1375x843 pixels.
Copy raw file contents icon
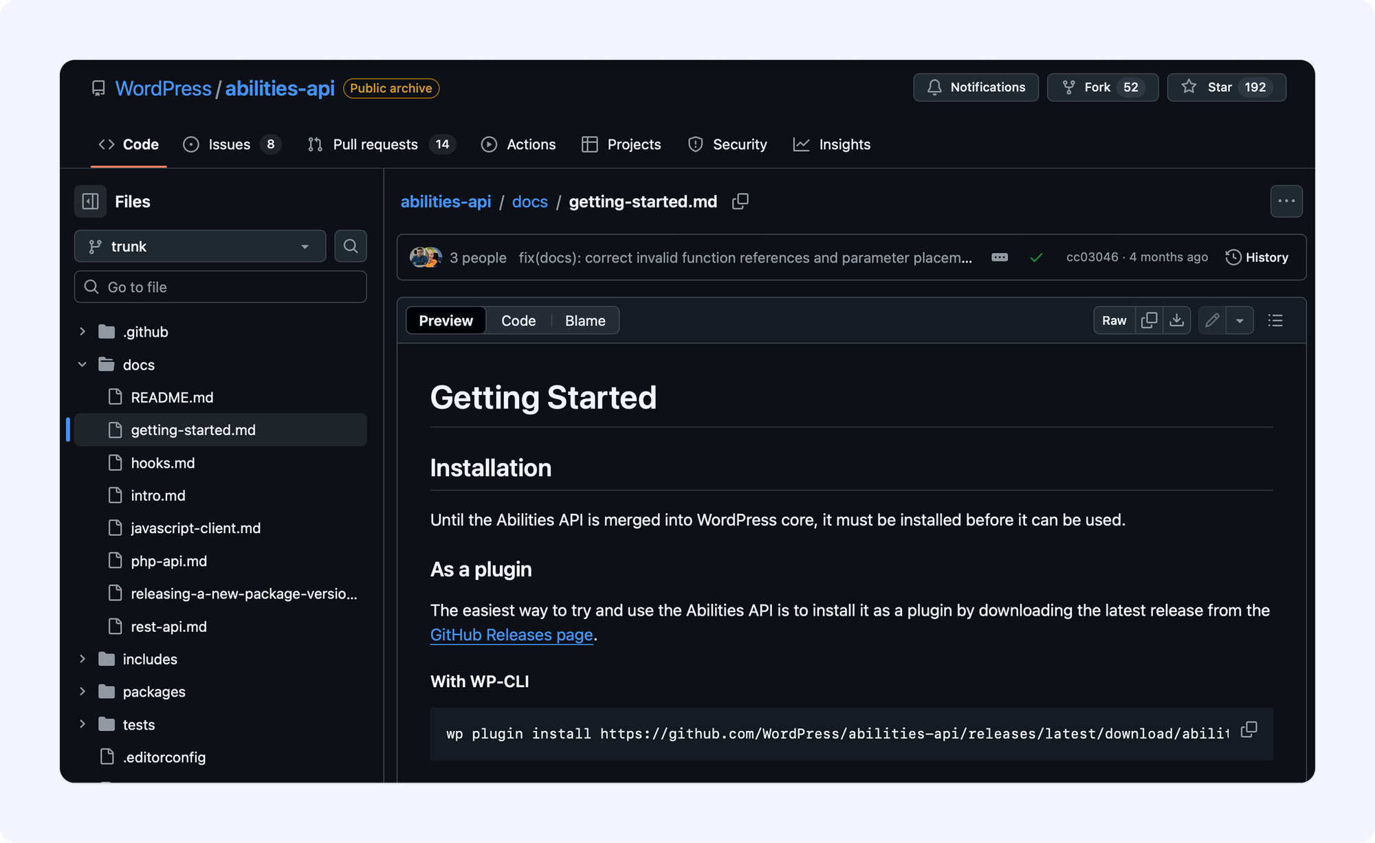(1149, 320)
